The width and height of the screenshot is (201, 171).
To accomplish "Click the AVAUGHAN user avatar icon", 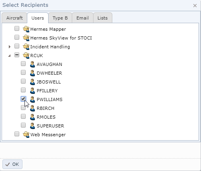I will click(x=32, y=64).
